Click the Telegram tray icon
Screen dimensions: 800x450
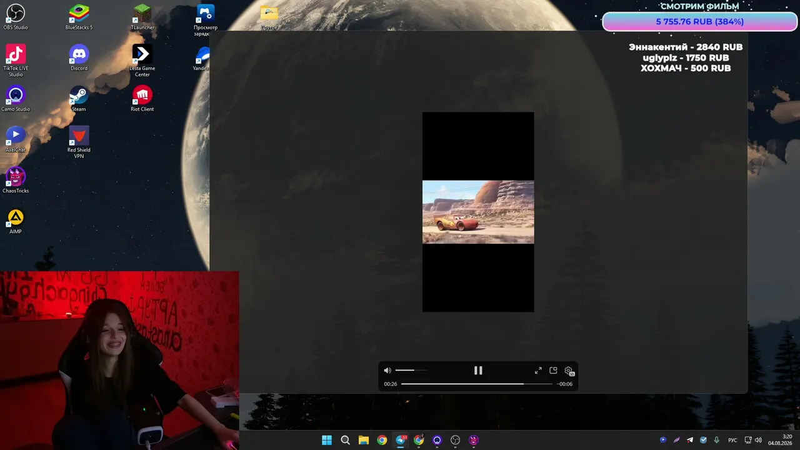(x=690, y=440)
